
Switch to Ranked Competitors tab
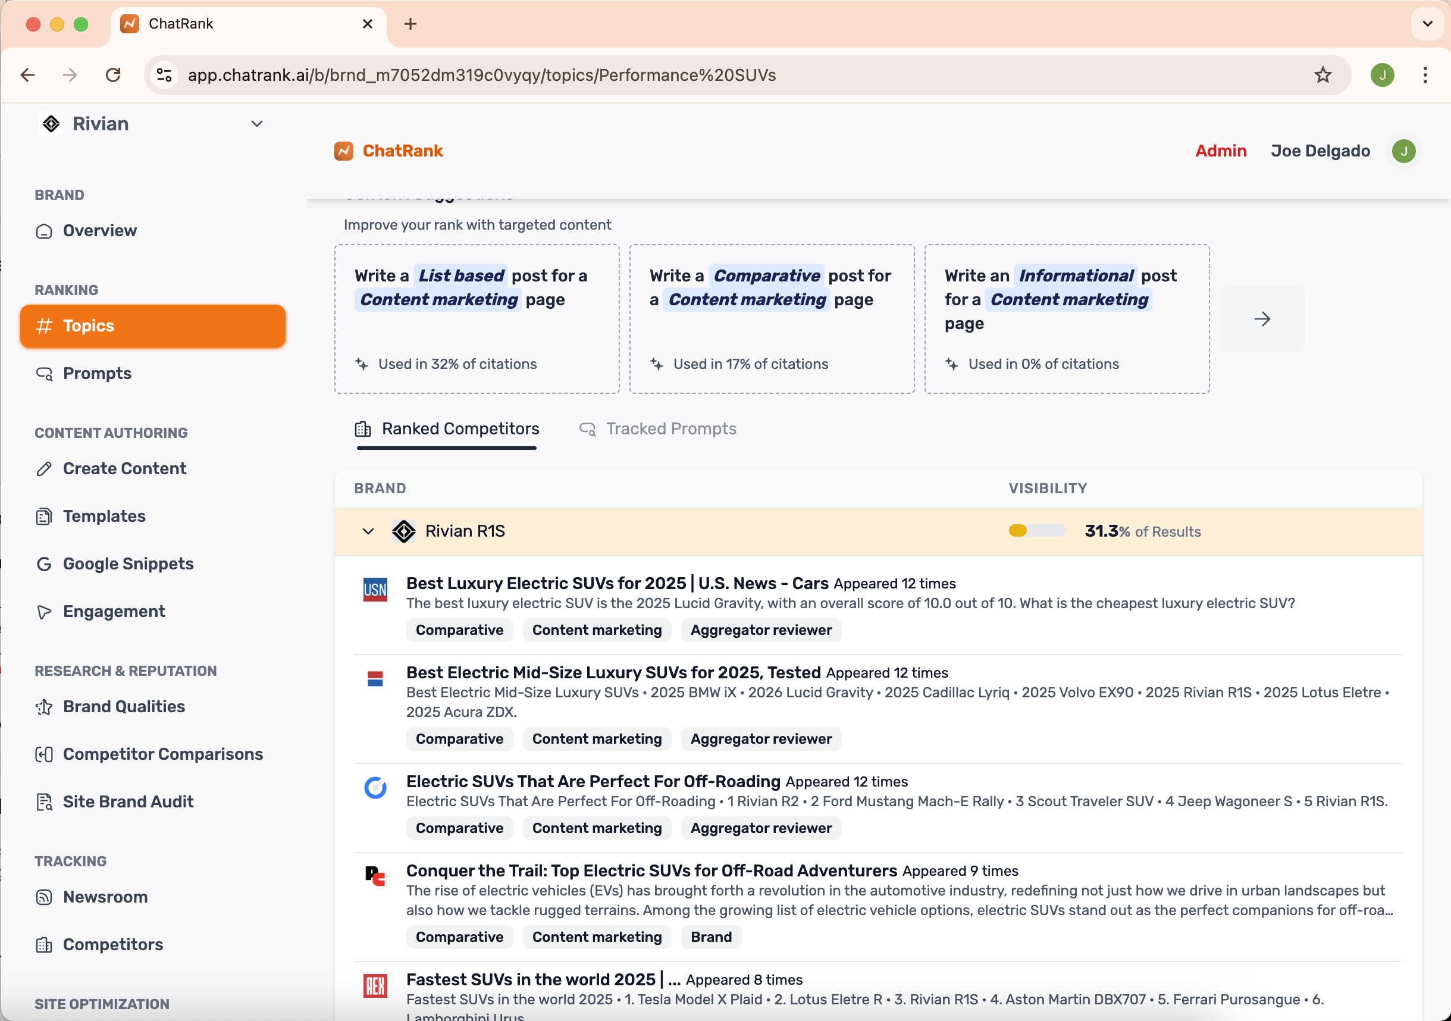447,429
